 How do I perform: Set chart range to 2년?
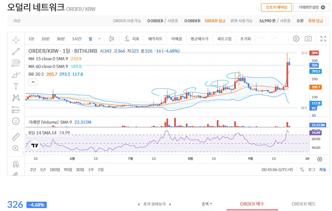33,169
